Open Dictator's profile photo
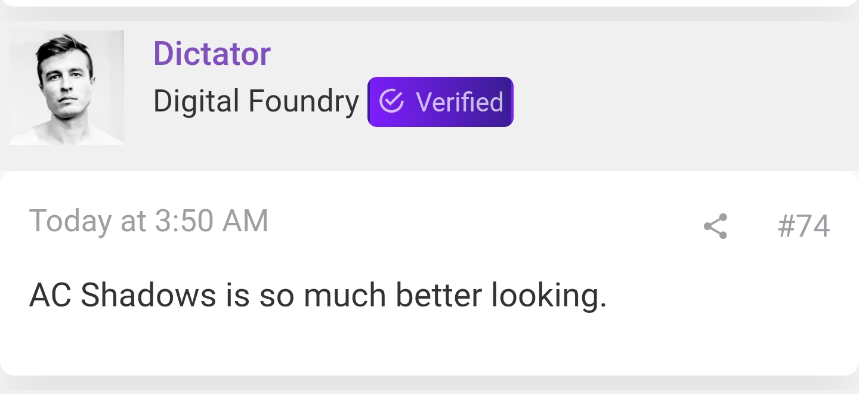 (67, 88)
